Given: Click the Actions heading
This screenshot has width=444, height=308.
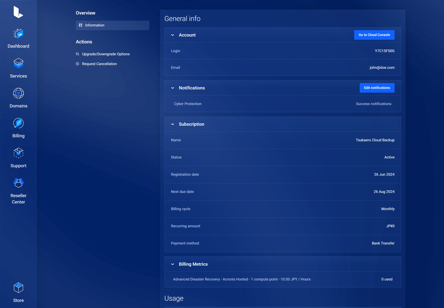Looking at the screenshot, I should tap(84, 42).
